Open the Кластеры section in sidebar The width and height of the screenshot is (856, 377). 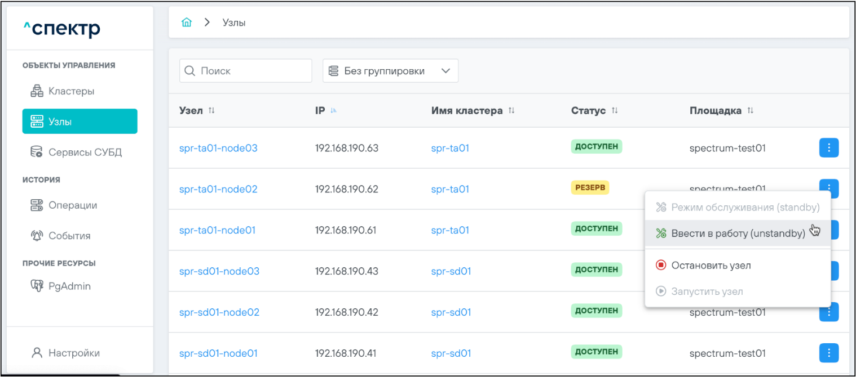[x=71, y=91]
